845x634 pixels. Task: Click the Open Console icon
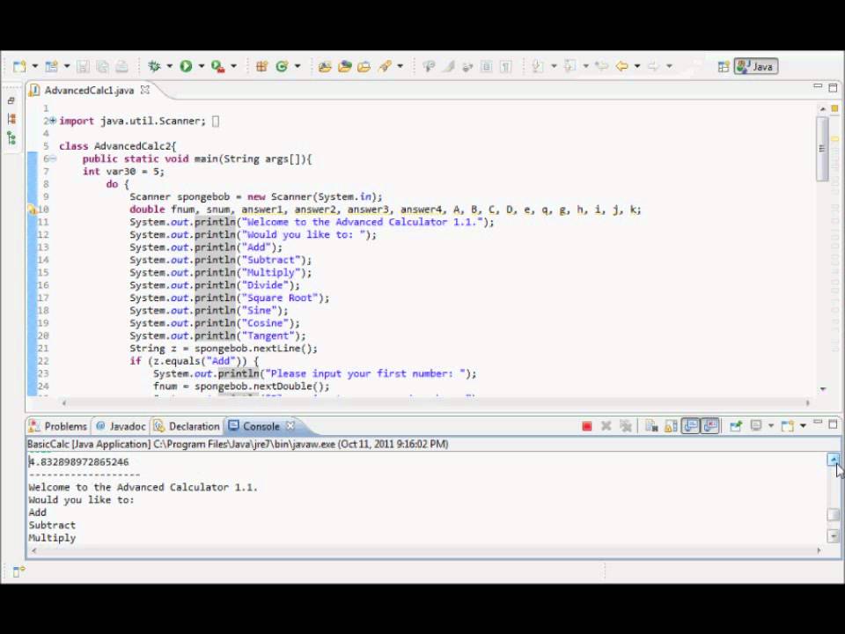(x=787, y=426)
